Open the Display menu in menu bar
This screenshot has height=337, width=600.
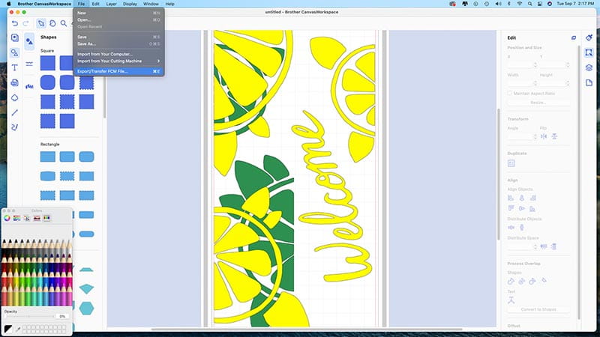pos(130,4)
